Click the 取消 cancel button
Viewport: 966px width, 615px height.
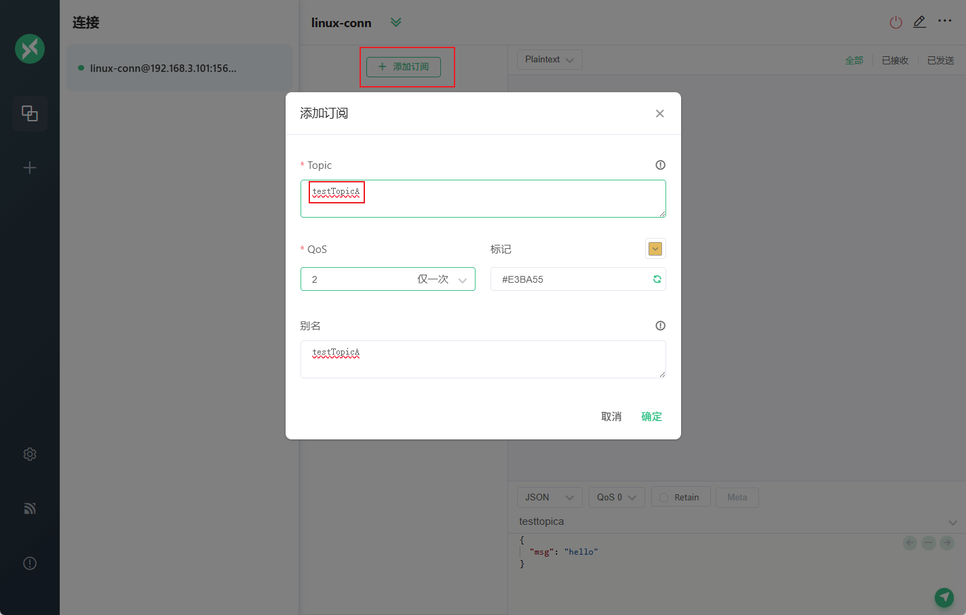pos(611,416)
